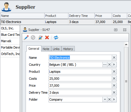This screenshot has height=112, width=131.
Task: Click the pencil edit icon in toolbar
Action: pyautogui.click(x=26, y=38)
